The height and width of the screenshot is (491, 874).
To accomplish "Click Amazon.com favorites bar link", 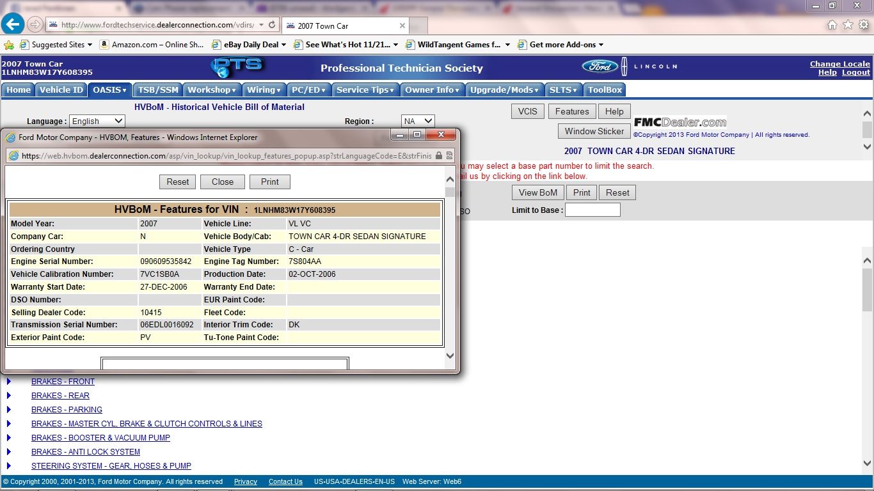I will (x=152, y=45).
